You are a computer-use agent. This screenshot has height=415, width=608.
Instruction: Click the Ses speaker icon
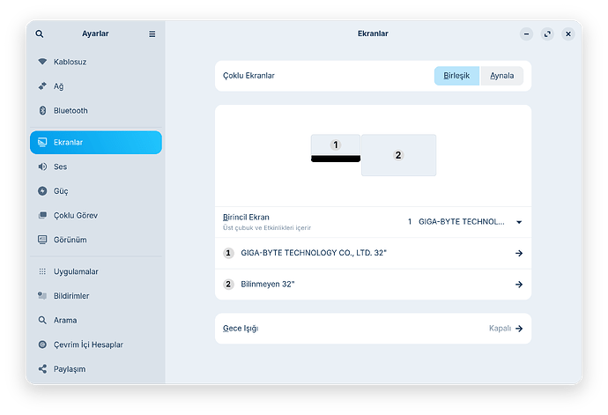[x=42, y=167]
